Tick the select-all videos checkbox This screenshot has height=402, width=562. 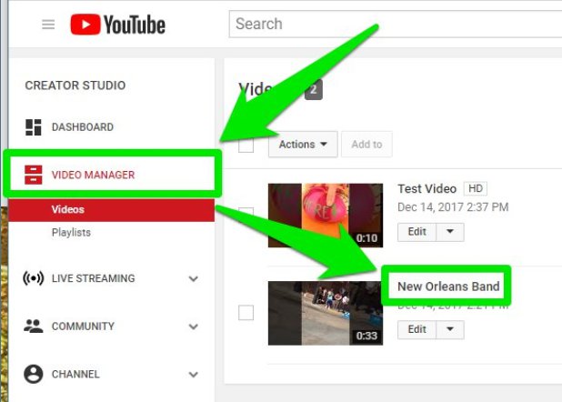coord(246,145)
